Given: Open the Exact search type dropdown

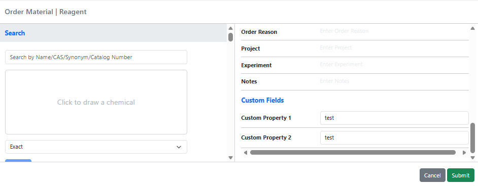Looking at the screenshot, I should click(96, 147).
